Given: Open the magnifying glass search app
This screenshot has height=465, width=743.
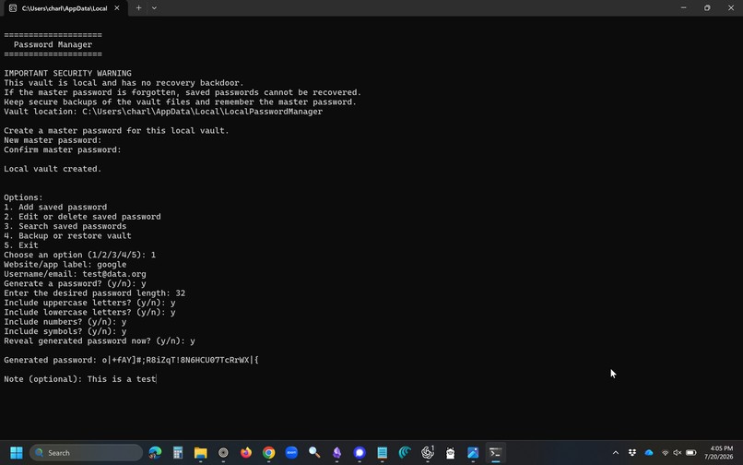Looking at the screenshot, I should pyautogui.click(x=314, y=453).
